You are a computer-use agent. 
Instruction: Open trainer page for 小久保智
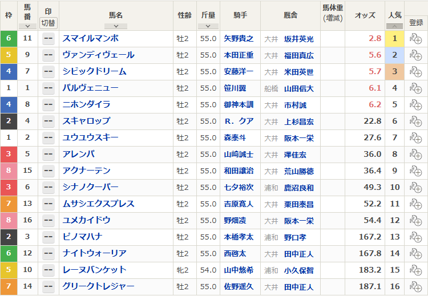pos(299,271)
